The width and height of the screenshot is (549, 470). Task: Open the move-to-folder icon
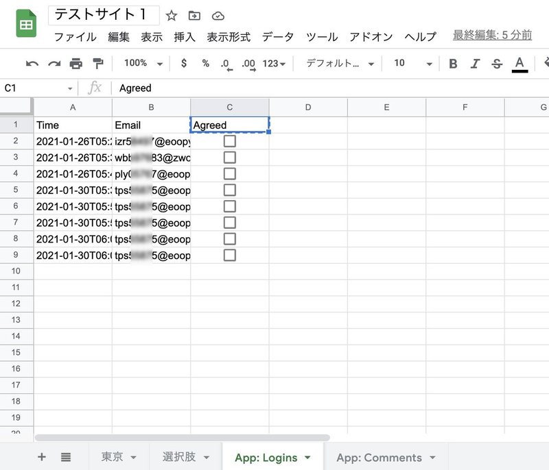coord(194,16)
